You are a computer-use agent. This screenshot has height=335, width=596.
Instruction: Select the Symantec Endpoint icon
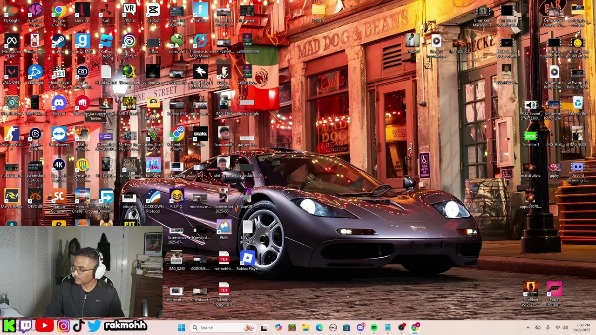82,170
